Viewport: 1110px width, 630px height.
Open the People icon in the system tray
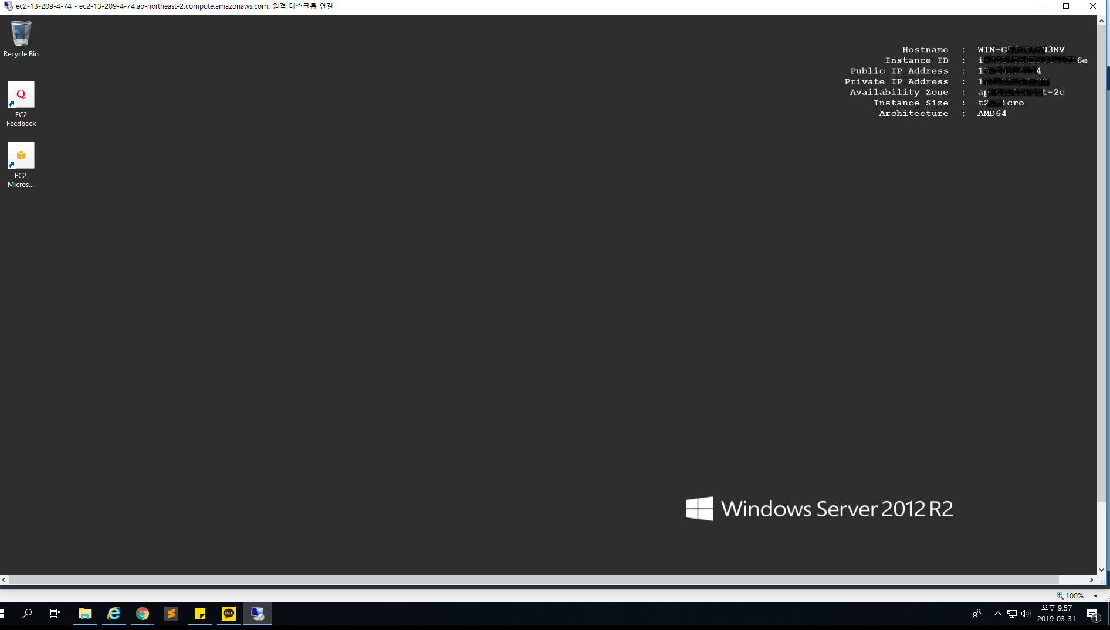point(977,614)
